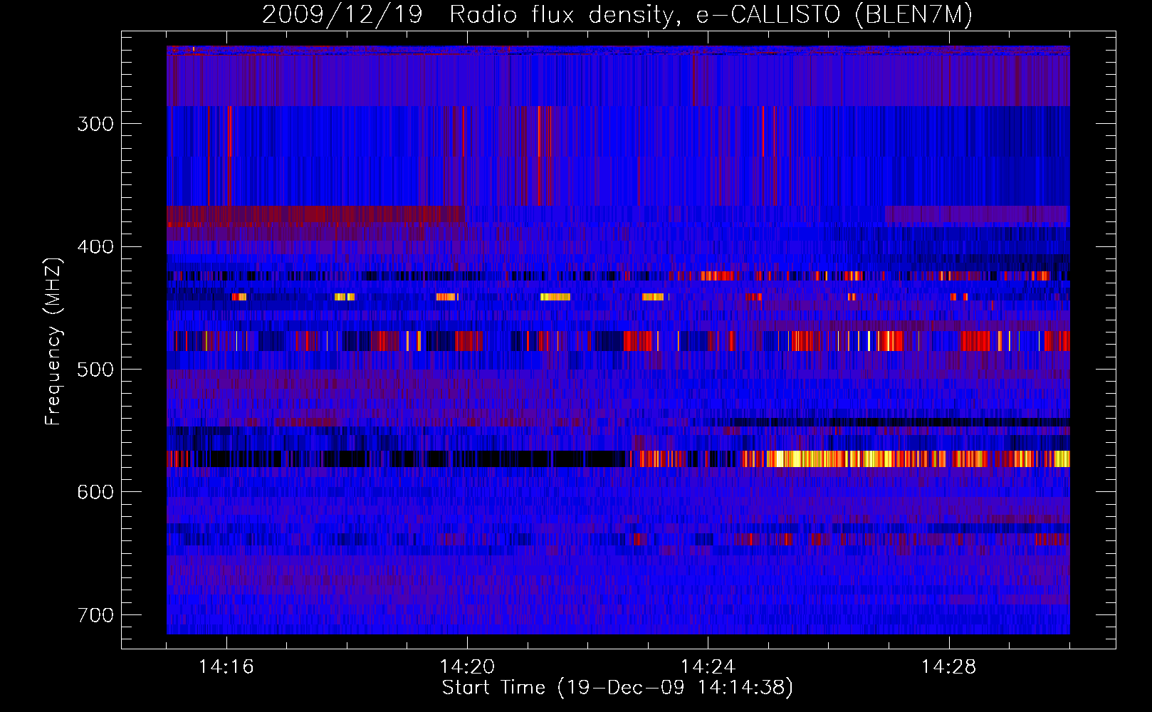Select the 300 frequency axis label
This screenshot has height=712, width=1152.
95,124
